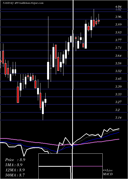Click the 3.64 price axis label
This screenshot has width=128, height=179.
tap(118, 55)
